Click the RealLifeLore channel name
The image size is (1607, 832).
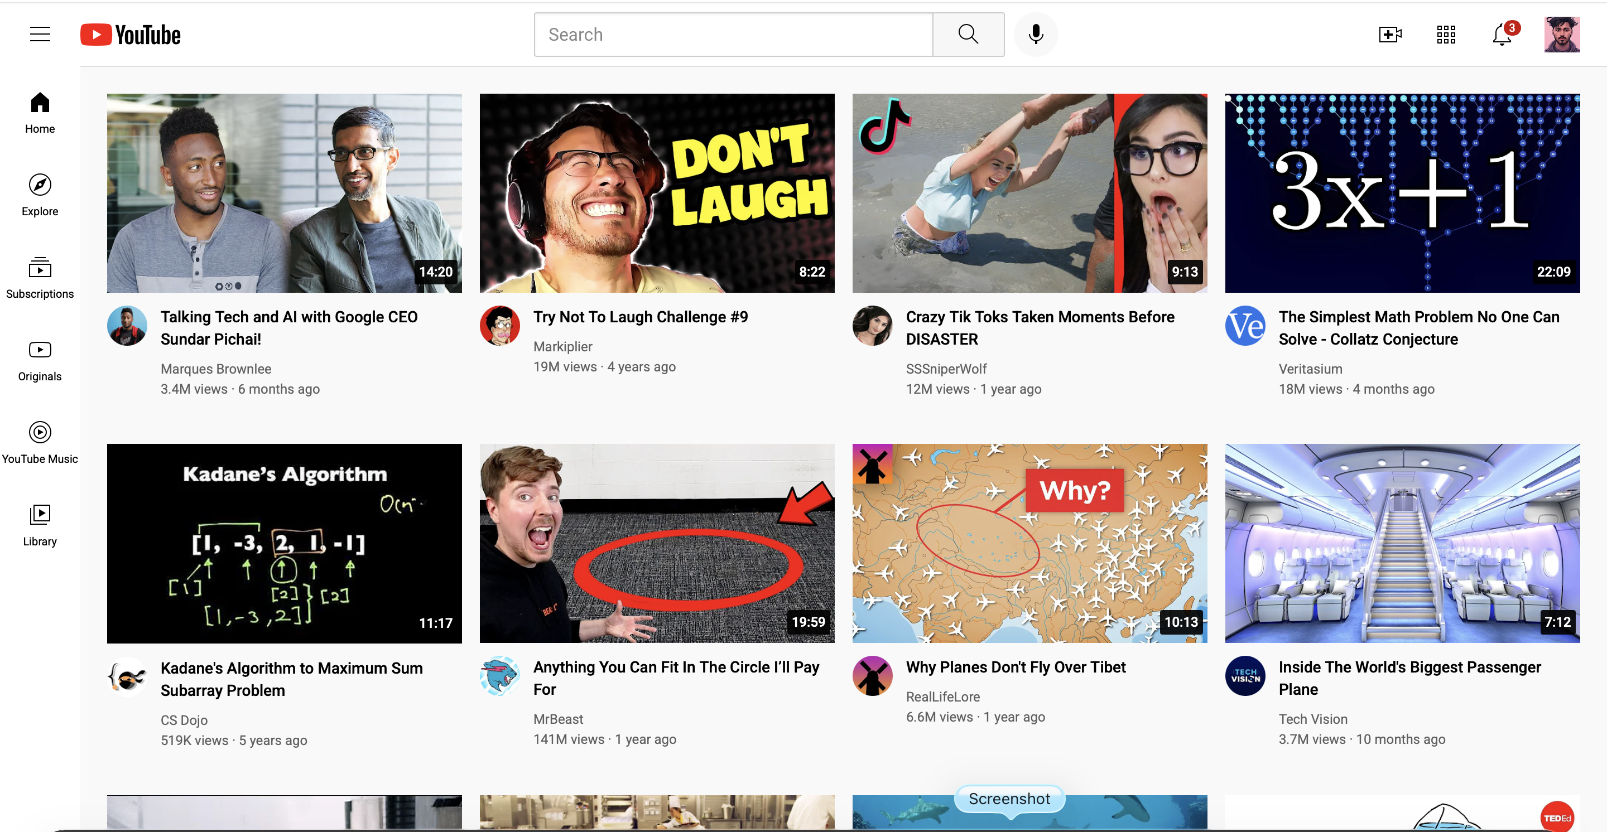pos(942,696)
